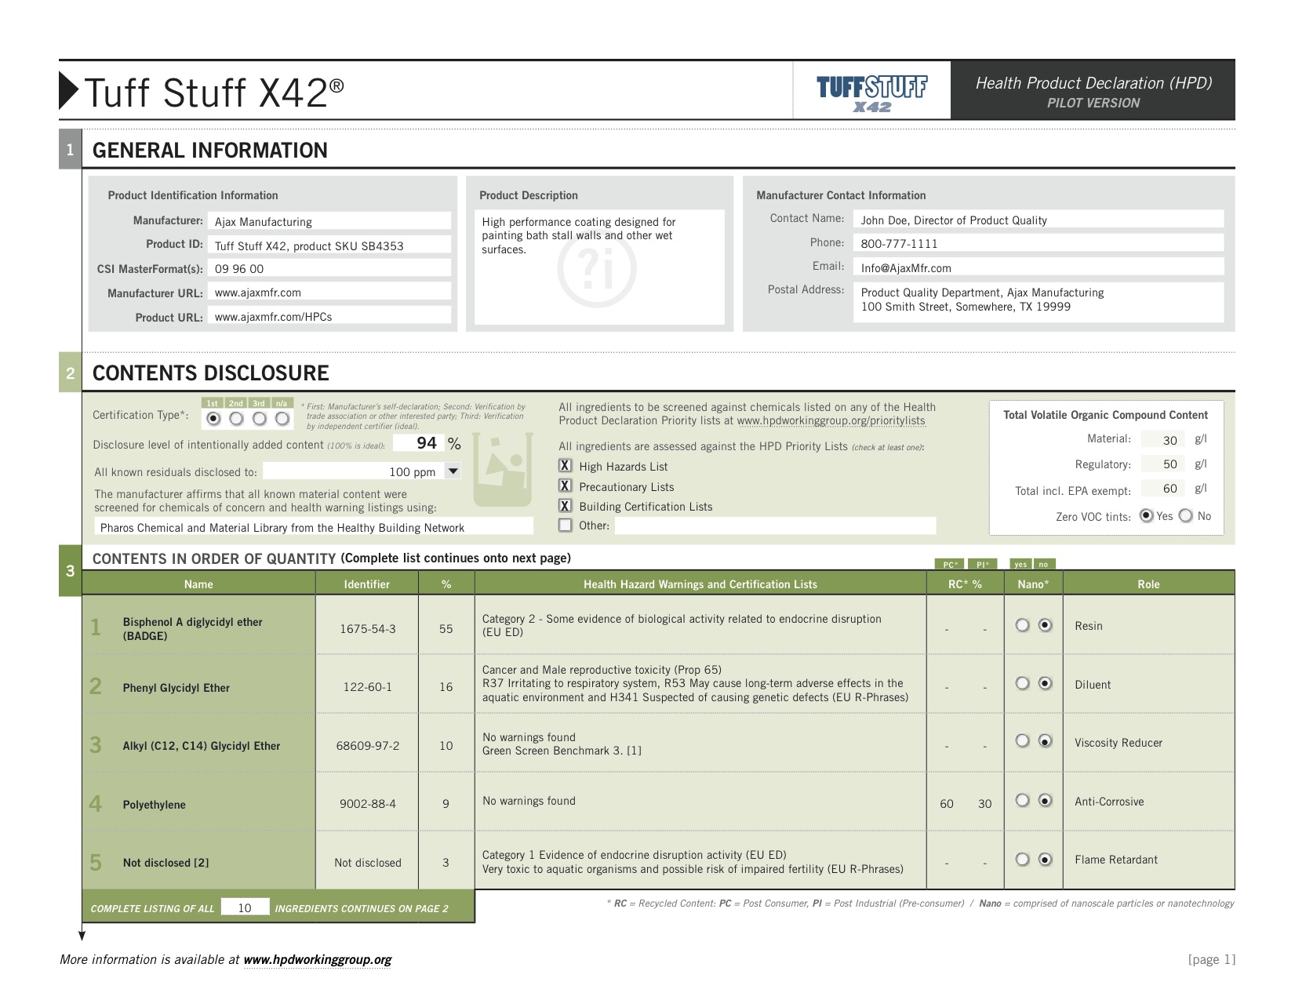1295x1000 pixels.
Task: Open the manufacturer URL www.ajaxmfr.com
Action: point(259,293)
